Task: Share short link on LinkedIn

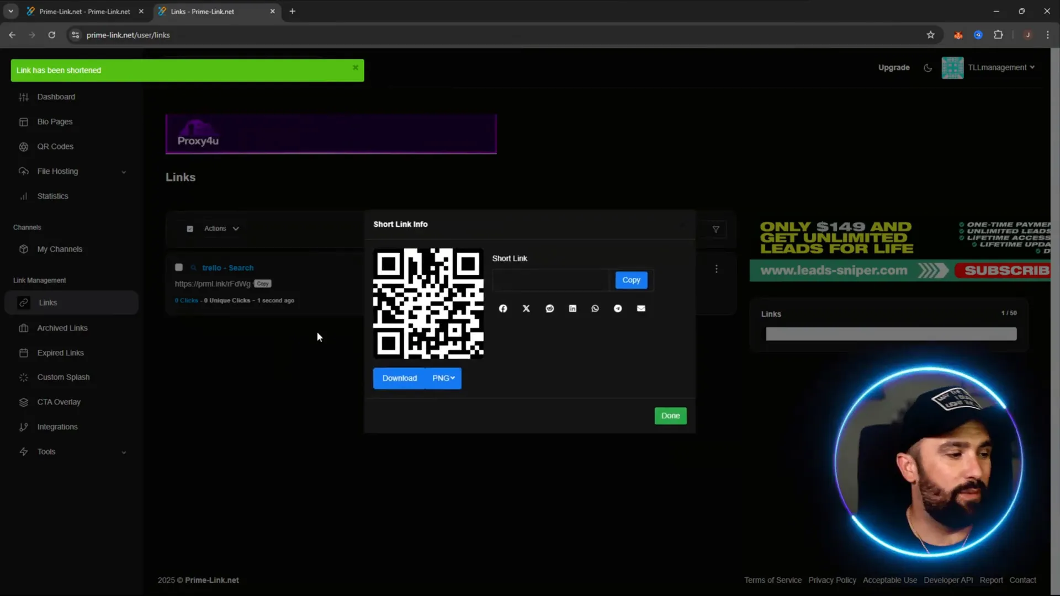Action: 573,308
